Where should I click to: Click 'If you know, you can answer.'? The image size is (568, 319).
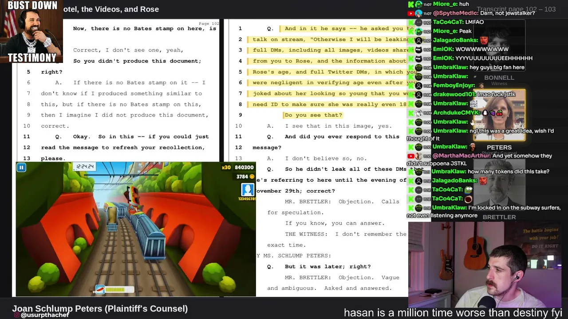pos(335,223)
